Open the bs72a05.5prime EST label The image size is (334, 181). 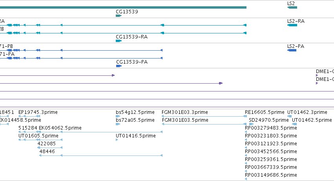pos(135,120)
